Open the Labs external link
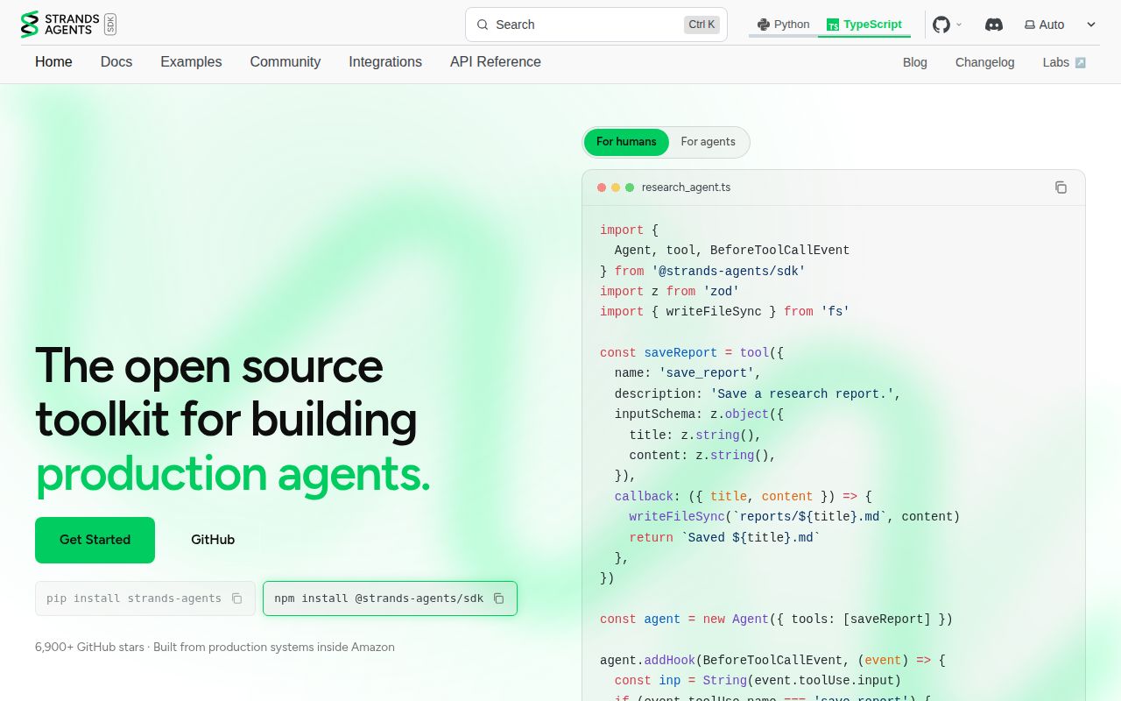The height and width of the screenshot is (701, 1121). pyautogui.click(x=1064, y=62)
